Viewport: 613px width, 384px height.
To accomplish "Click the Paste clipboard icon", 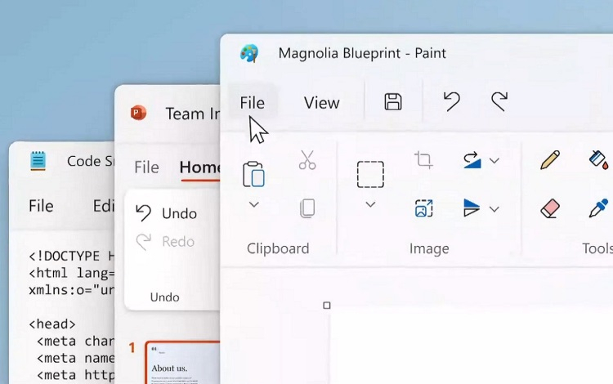I will pyautogui.click(x=253, y=173).
